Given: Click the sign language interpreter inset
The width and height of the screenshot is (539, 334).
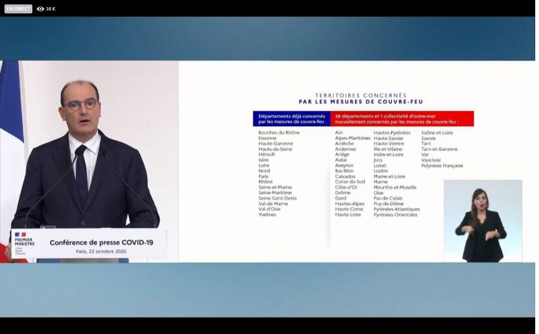Looking at the screenshot, I should tap(483, 221).
